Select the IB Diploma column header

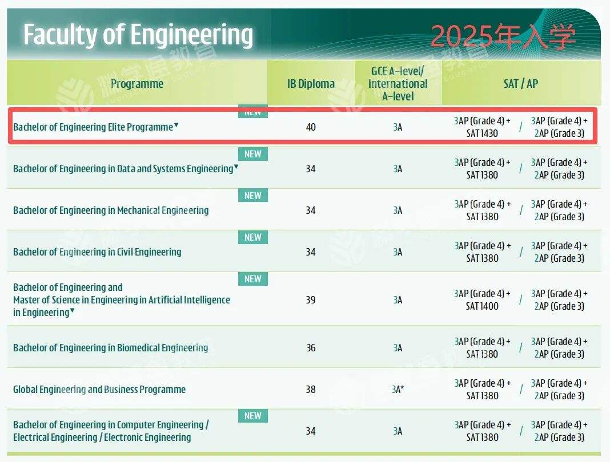tap(311, 84)
